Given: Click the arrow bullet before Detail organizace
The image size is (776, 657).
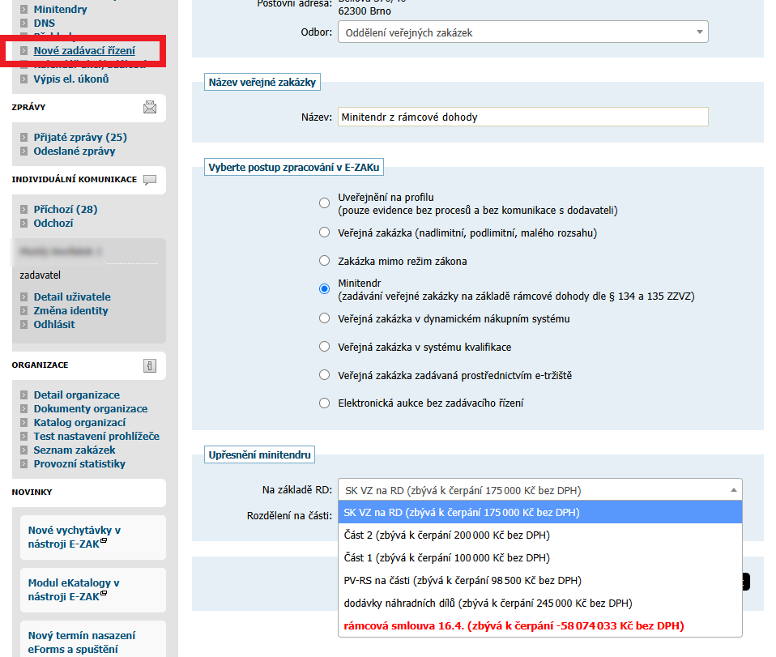Looking at the screenshot, I should pos(24,395).
